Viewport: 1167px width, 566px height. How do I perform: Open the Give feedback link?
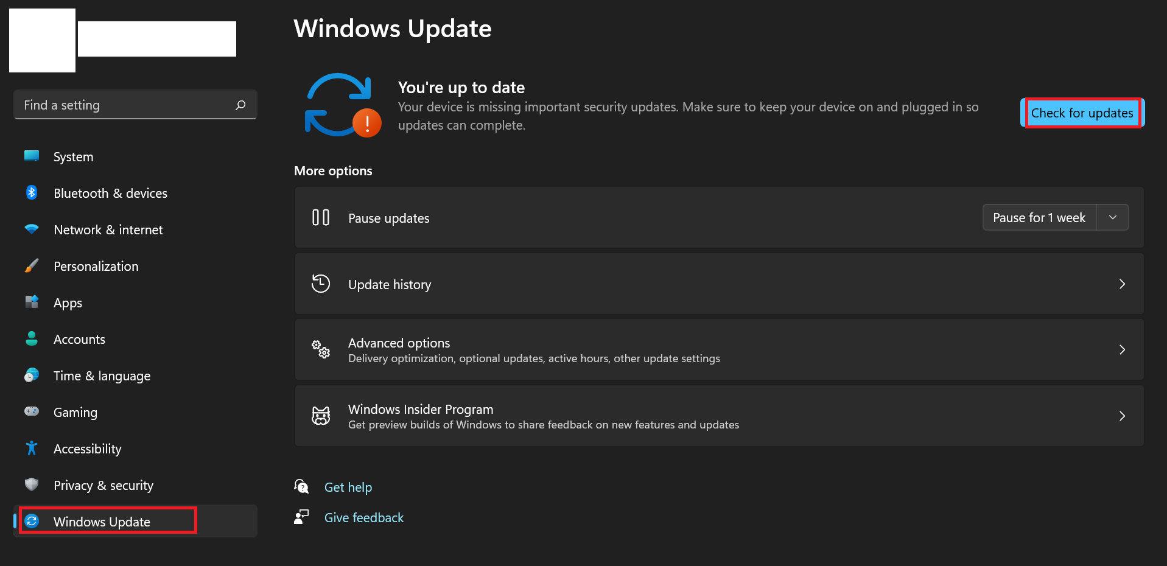point(364,517)
